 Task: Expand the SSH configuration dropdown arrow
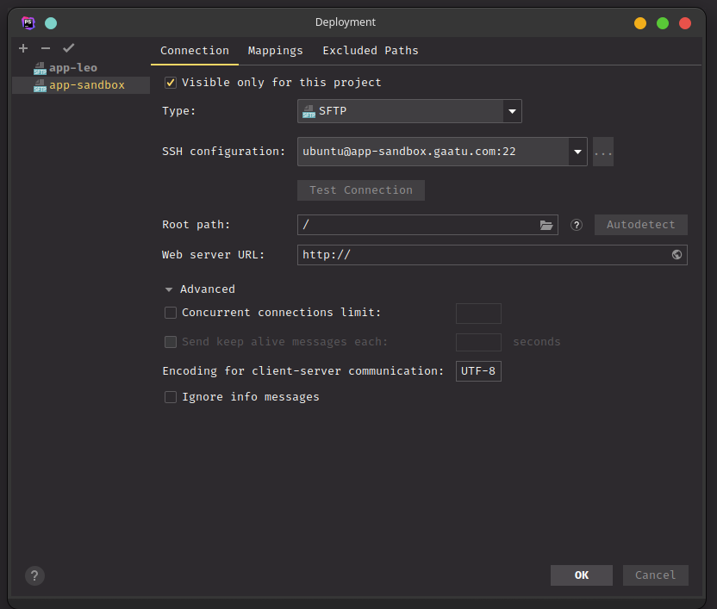tap(577, 152)
